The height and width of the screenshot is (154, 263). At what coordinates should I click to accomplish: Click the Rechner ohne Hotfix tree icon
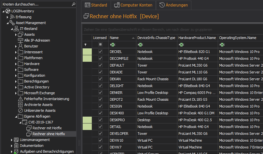point(29,134)
